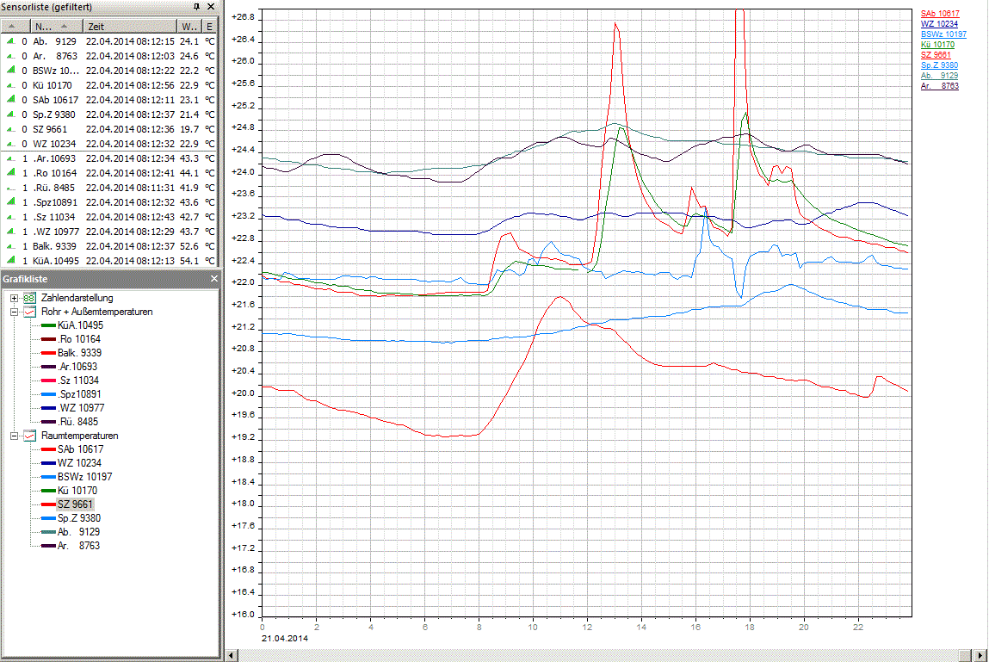Click the signal icon of the .Spz10891 sensor row
Viewport: 989px width, 662px height.
pyautogui.click(x=10, y=202)
